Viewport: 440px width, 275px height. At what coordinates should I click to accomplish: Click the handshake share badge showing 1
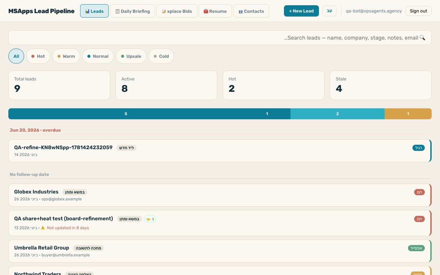[x=150, y=219]
